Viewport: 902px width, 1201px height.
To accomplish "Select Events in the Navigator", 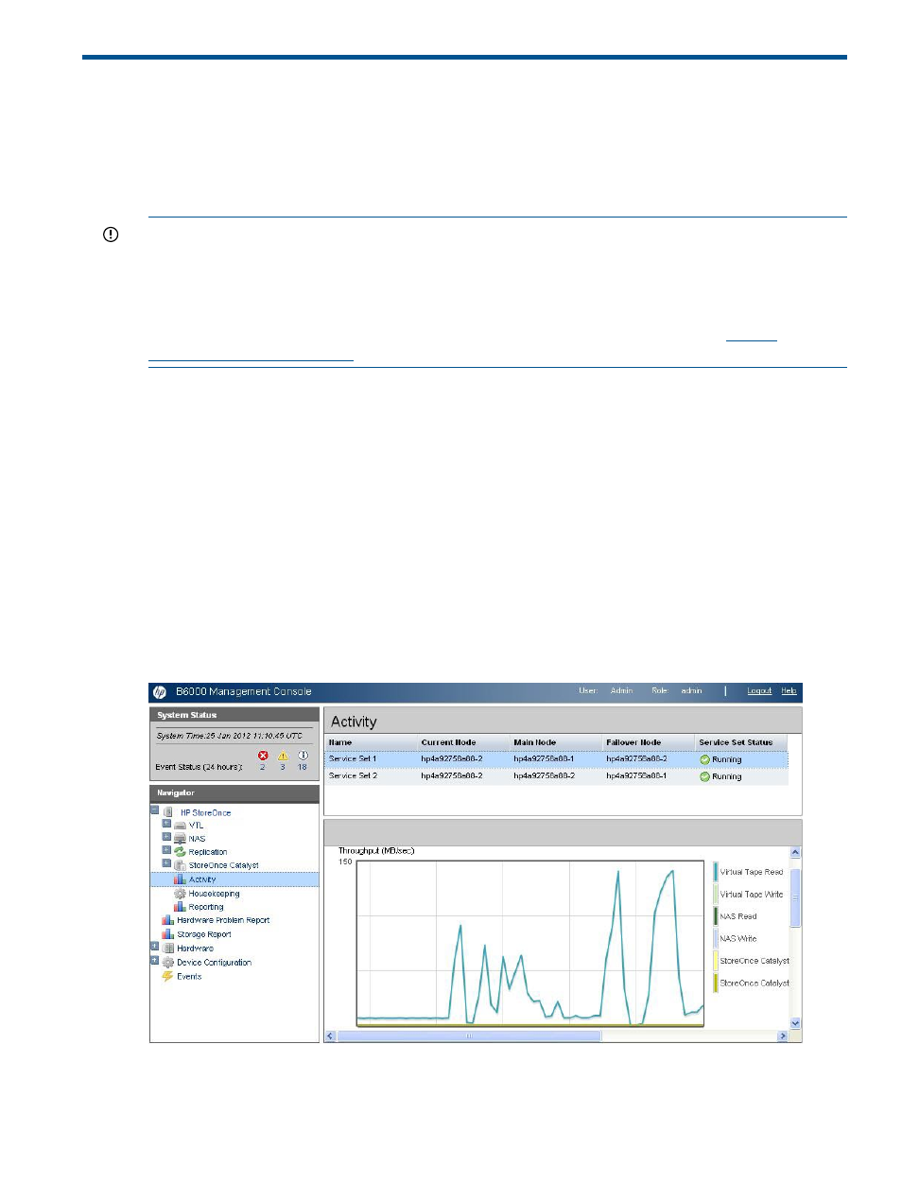I will point(189,977).
